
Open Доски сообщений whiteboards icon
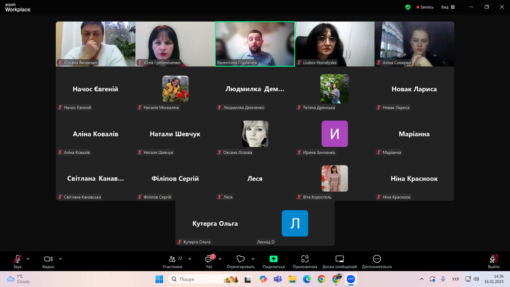click(339, 259)
